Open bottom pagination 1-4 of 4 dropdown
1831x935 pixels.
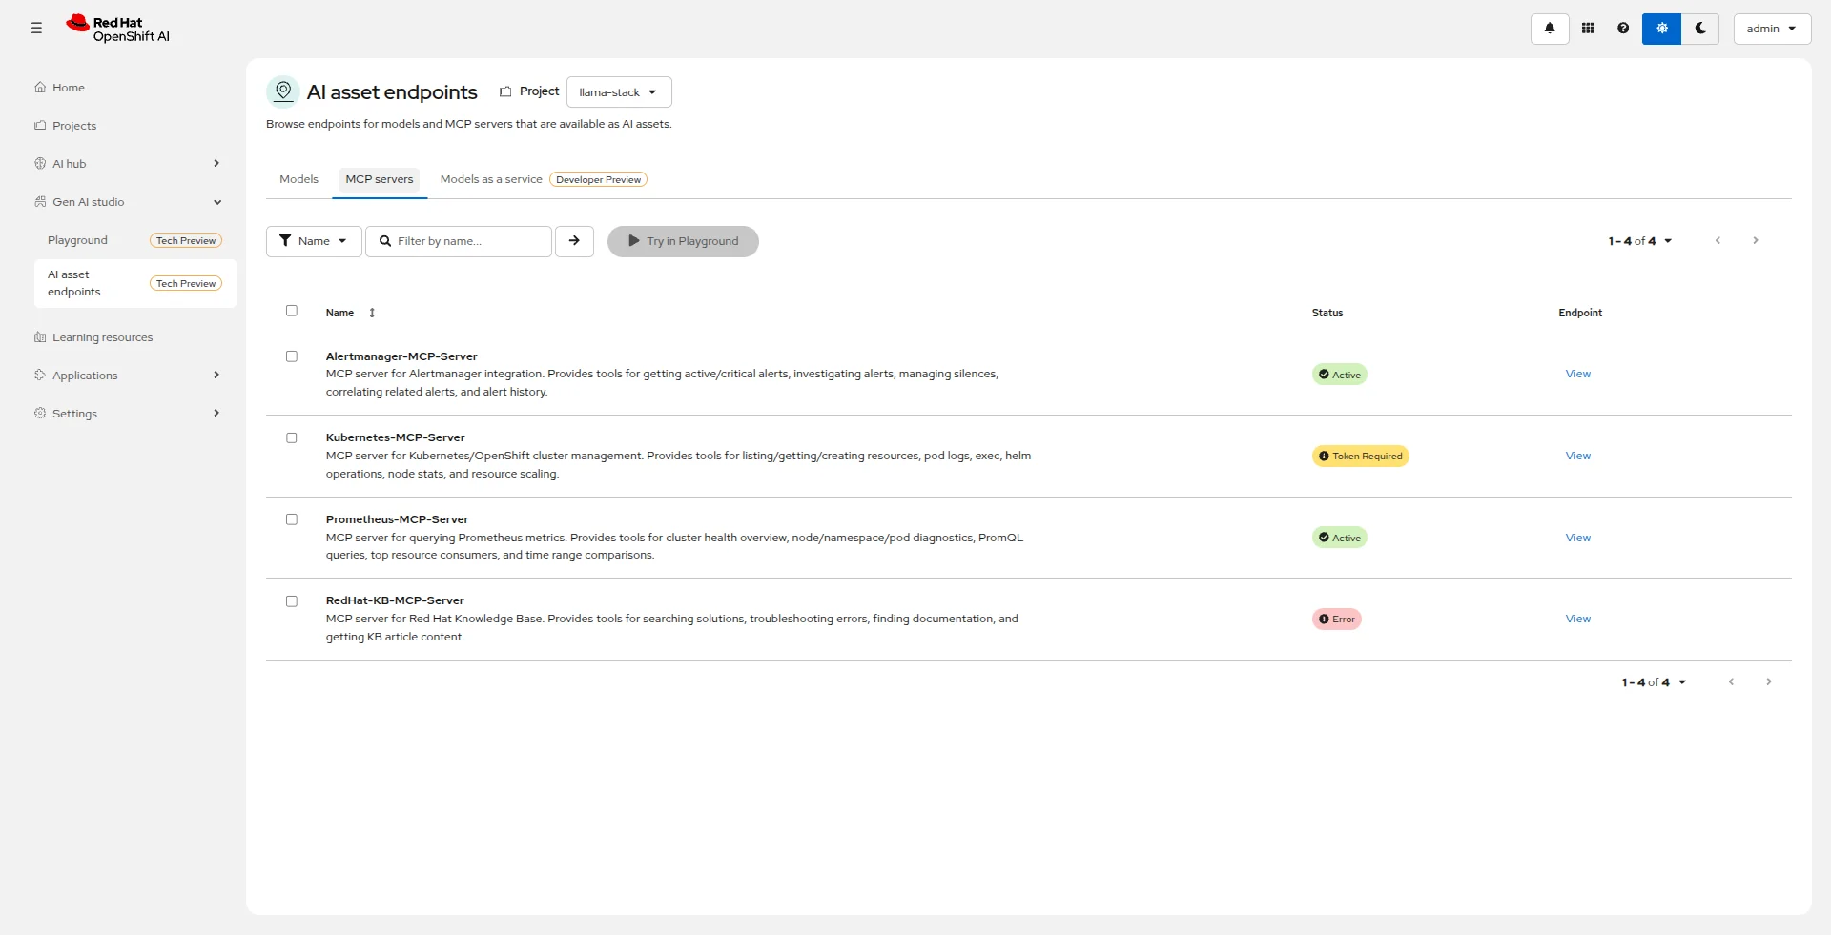pyautogui.click(x=1654, y=682)
